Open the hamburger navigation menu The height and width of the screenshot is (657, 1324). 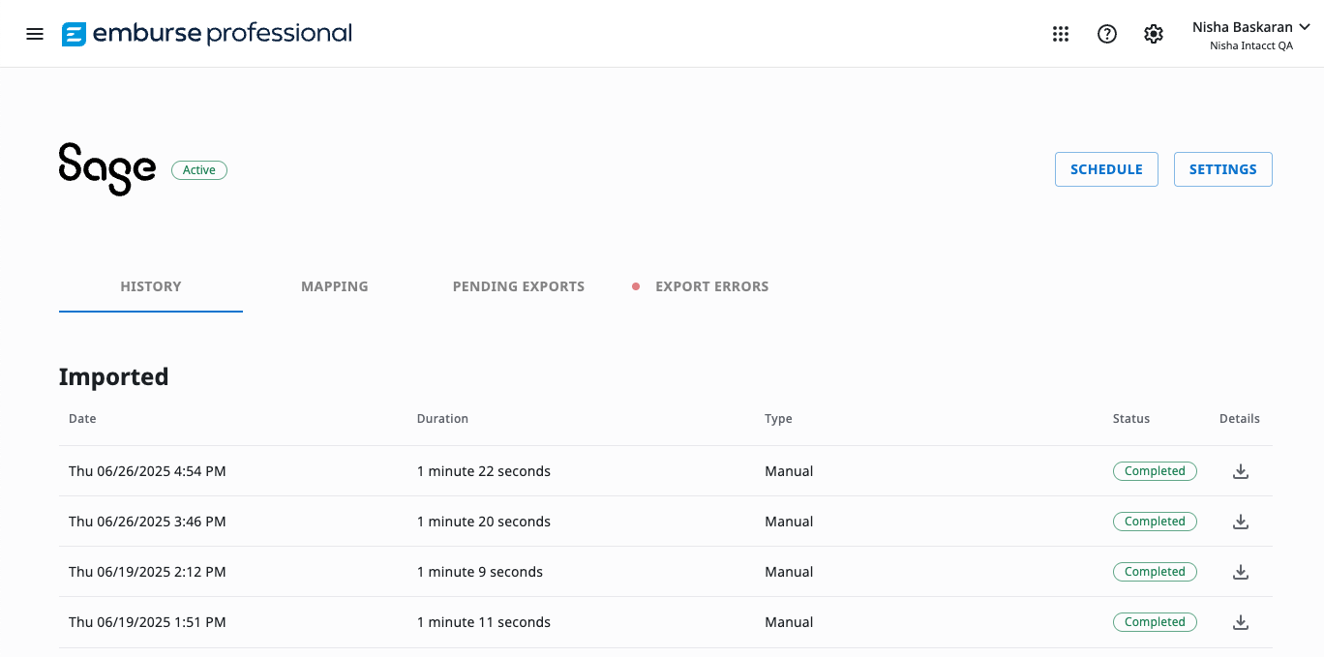(35, 34)
